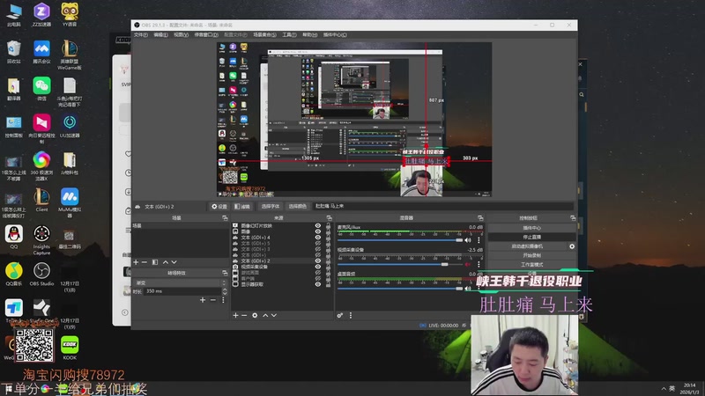
Task: Open transition properties three-dot menu
Action: click(x=223, y=300)
